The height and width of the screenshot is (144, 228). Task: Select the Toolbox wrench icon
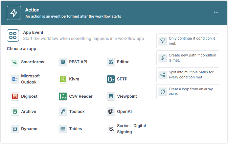63,112
